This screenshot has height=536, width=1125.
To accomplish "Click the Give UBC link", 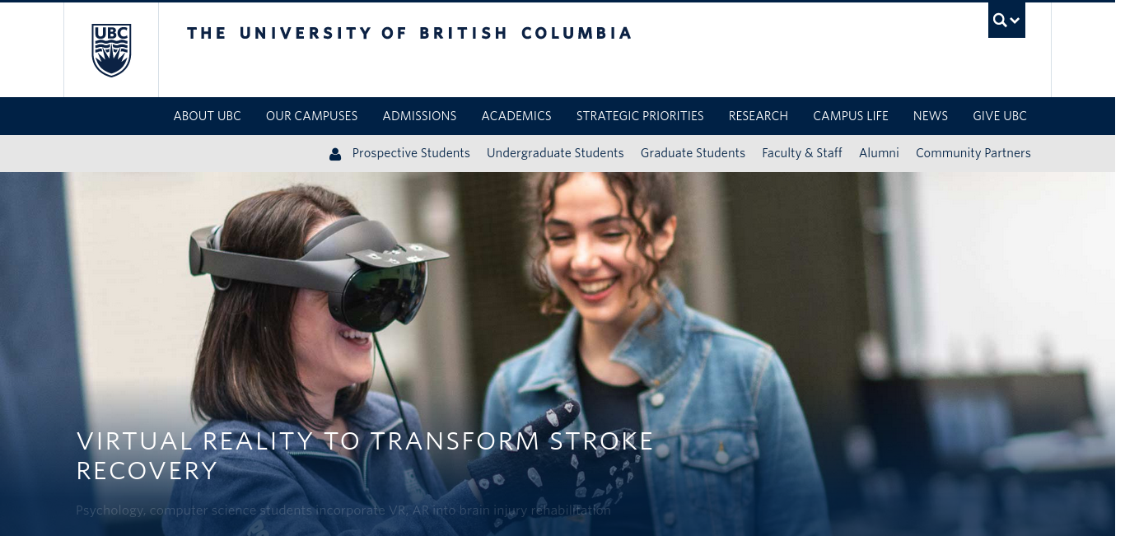I will [x=999, y=116].
